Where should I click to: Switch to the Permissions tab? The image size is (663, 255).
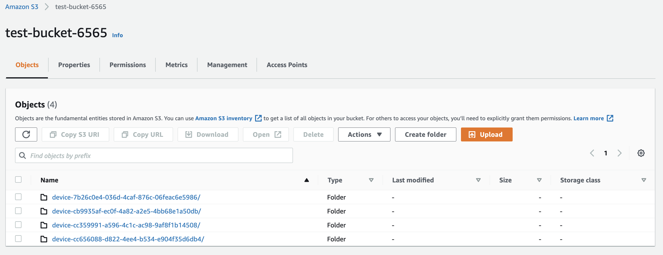click(128, 65)
